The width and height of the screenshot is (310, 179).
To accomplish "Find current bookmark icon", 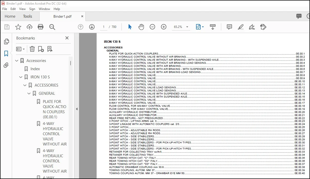I will [50, 49].
